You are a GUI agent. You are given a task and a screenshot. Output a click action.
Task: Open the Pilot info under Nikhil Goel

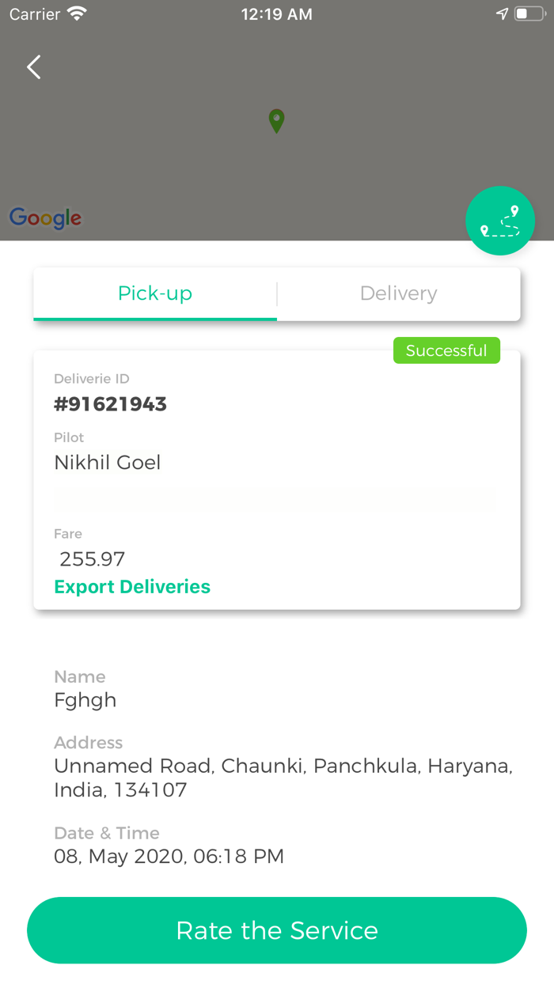click(x=107, y=462)
